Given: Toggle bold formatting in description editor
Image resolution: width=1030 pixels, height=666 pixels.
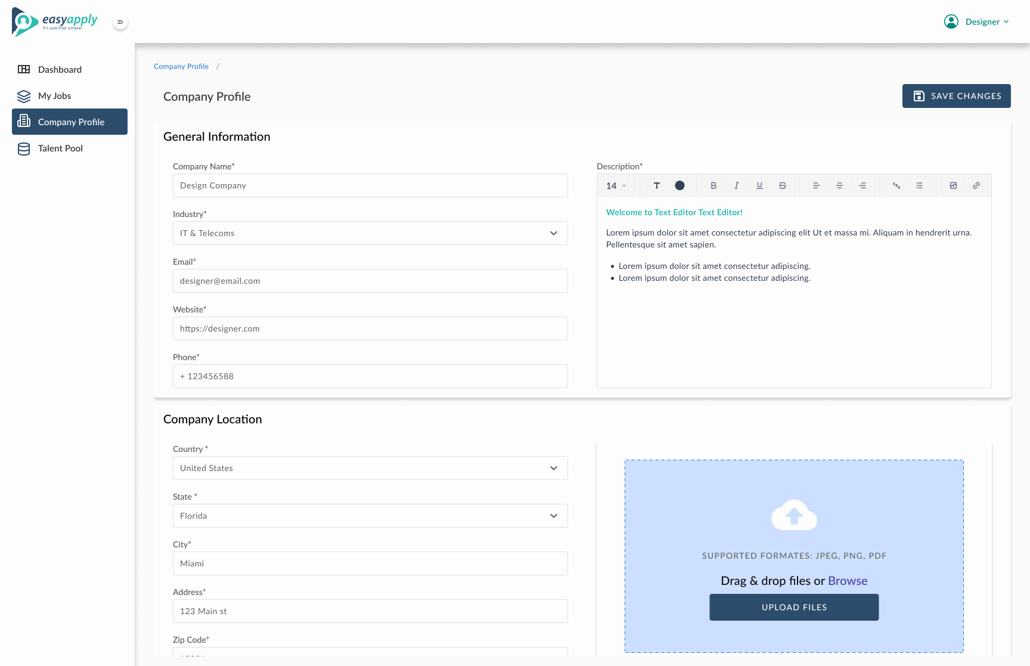Looking at the screenshot, I should [713, 185].
